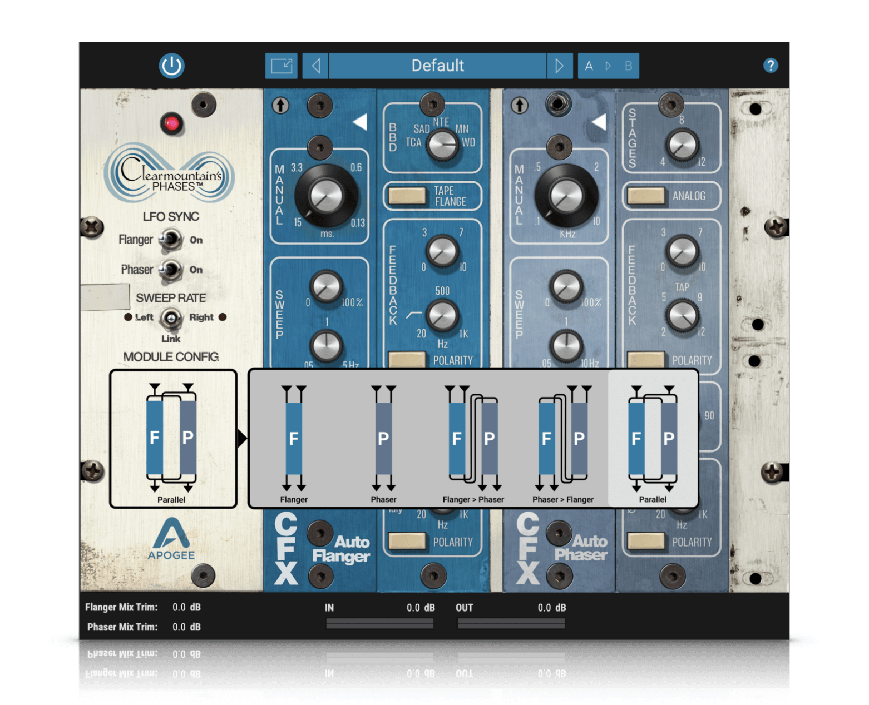Open the preset browser window icon

pyautogui.click(x=282, y=66)
